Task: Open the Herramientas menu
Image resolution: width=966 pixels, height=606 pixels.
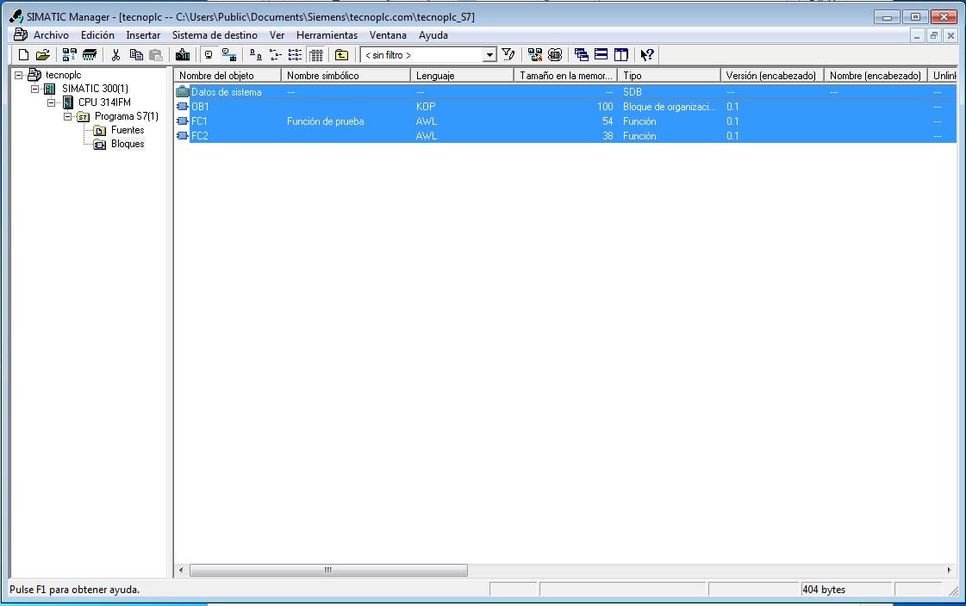Action: pyautogui.click(x=327, y=35)
